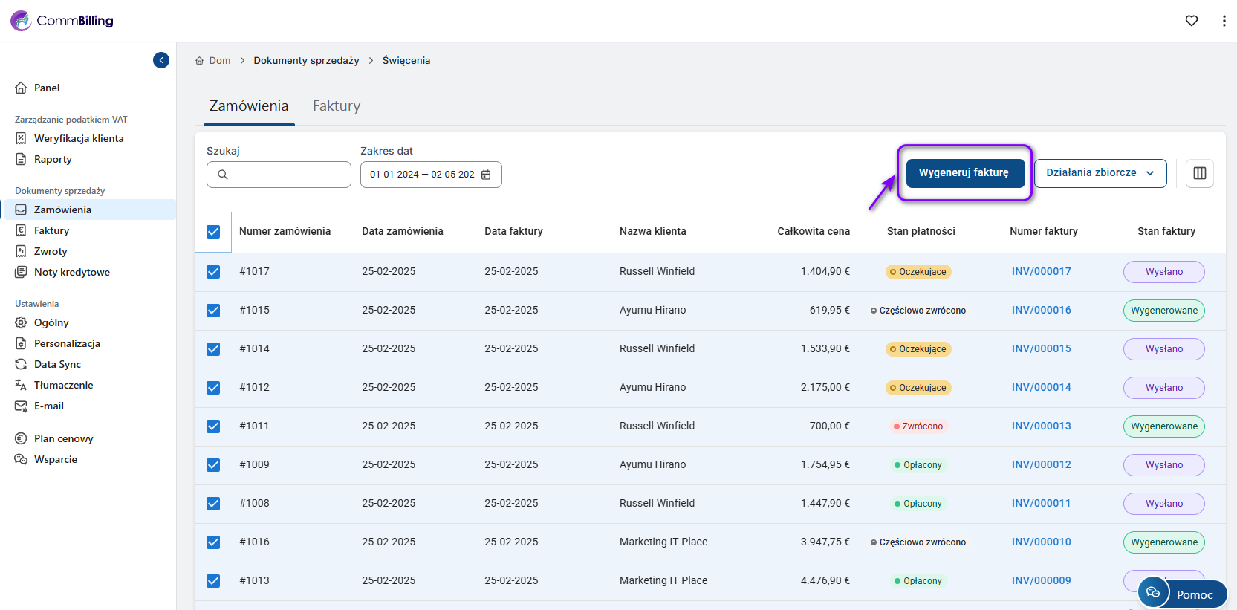Click the heart favorites icon
Screen dimensions: 1237x610
1192,21
